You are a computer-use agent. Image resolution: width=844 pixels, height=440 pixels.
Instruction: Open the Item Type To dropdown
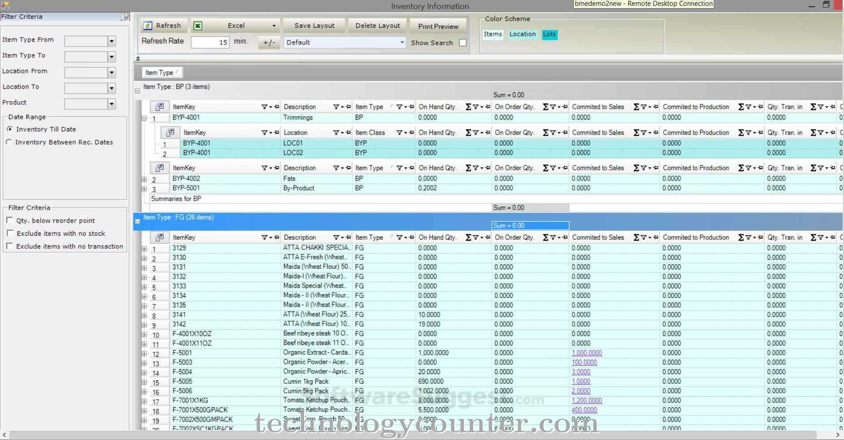112,57
